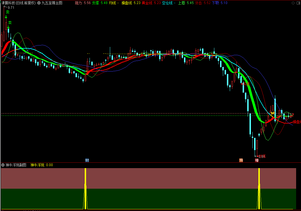Click the 下颚: 5.10 value

coord(220,3)
